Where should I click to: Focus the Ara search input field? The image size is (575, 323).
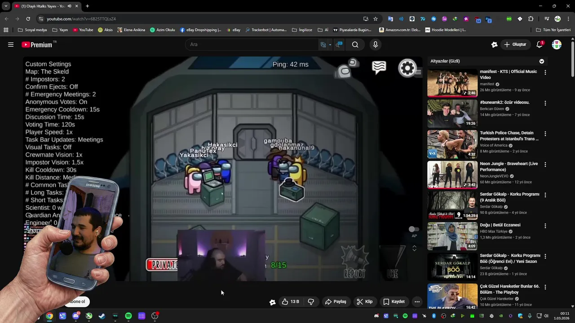(252, 44)
